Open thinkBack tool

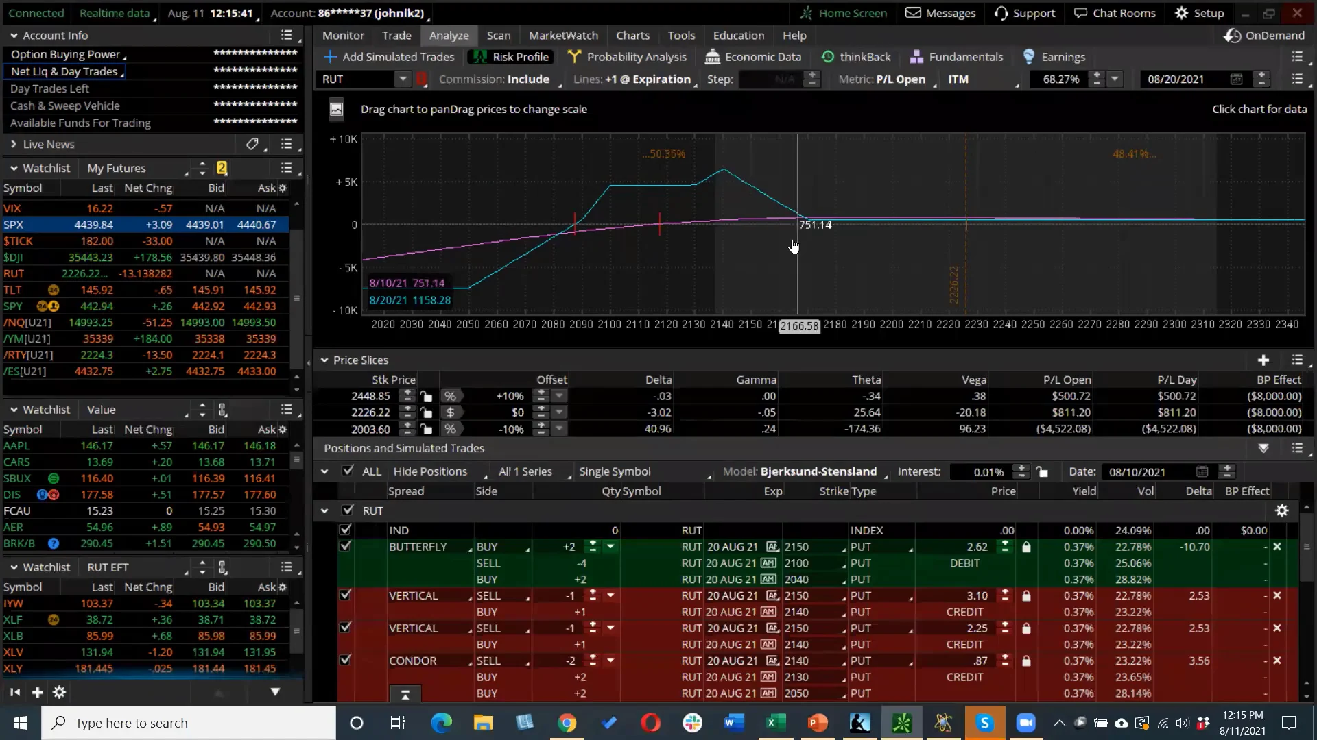pyautogui.click(x=856, y=57)
